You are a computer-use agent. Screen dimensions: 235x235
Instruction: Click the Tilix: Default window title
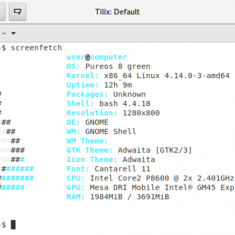pyautogui.click(x=117, y=12)
